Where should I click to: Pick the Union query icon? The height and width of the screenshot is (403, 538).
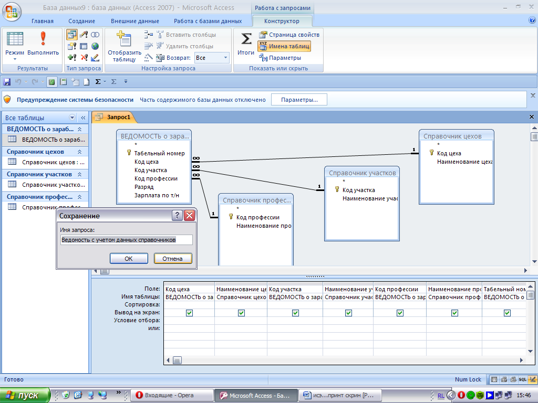click(x=95, y=34)
